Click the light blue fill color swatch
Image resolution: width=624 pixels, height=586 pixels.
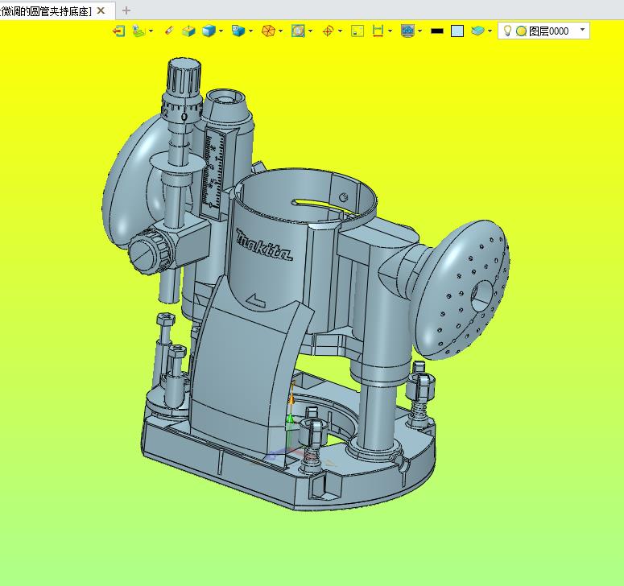click(x=457, y=31)
